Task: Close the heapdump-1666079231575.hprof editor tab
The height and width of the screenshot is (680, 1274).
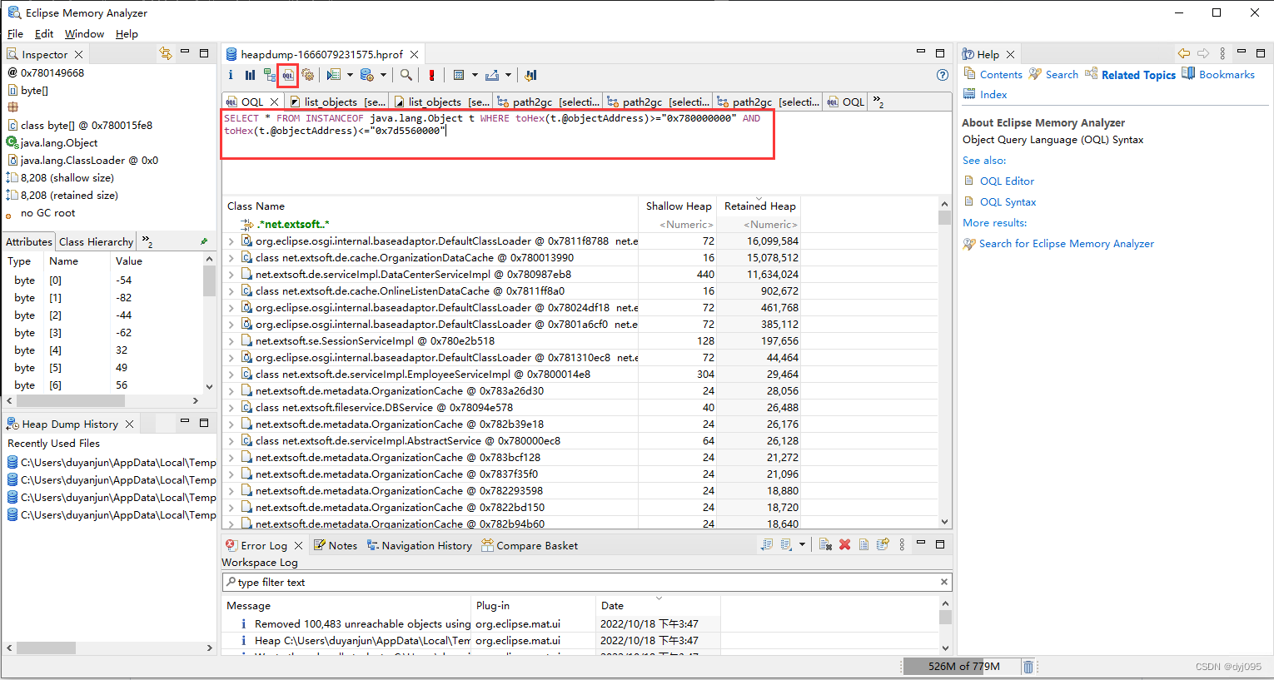Action: [413, 54]
